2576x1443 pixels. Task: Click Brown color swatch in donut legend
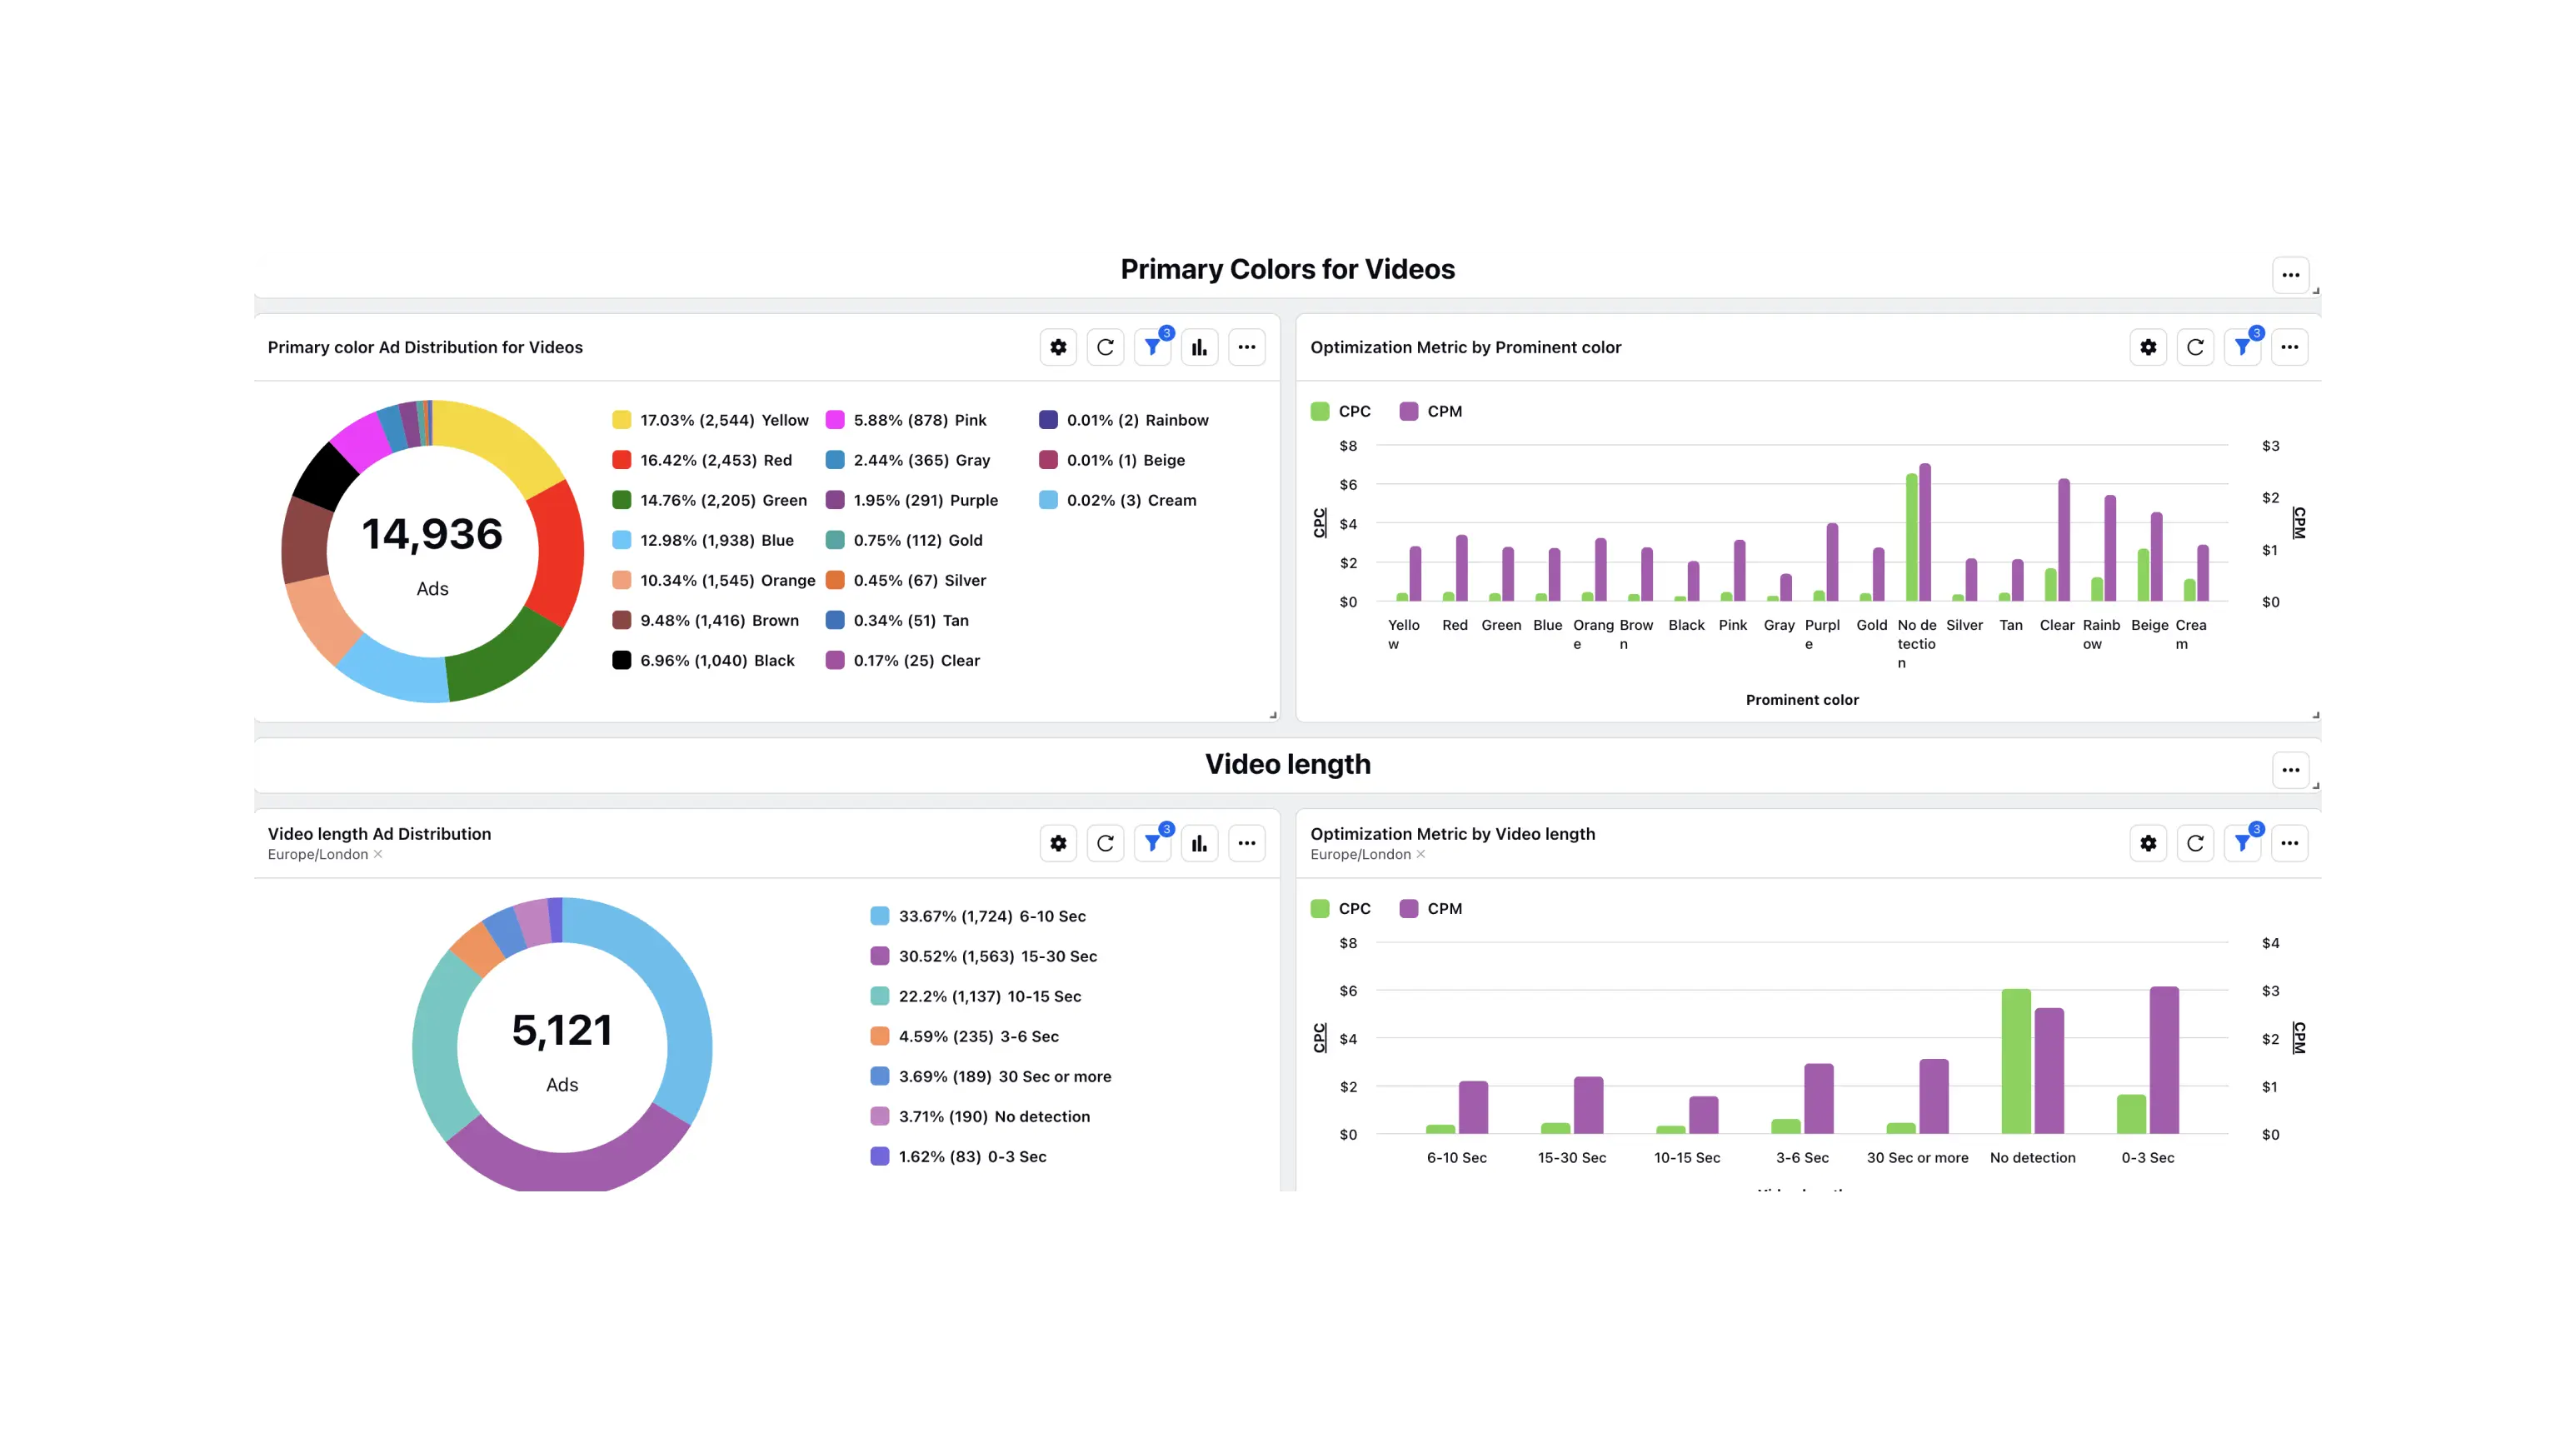click(622, 620)
